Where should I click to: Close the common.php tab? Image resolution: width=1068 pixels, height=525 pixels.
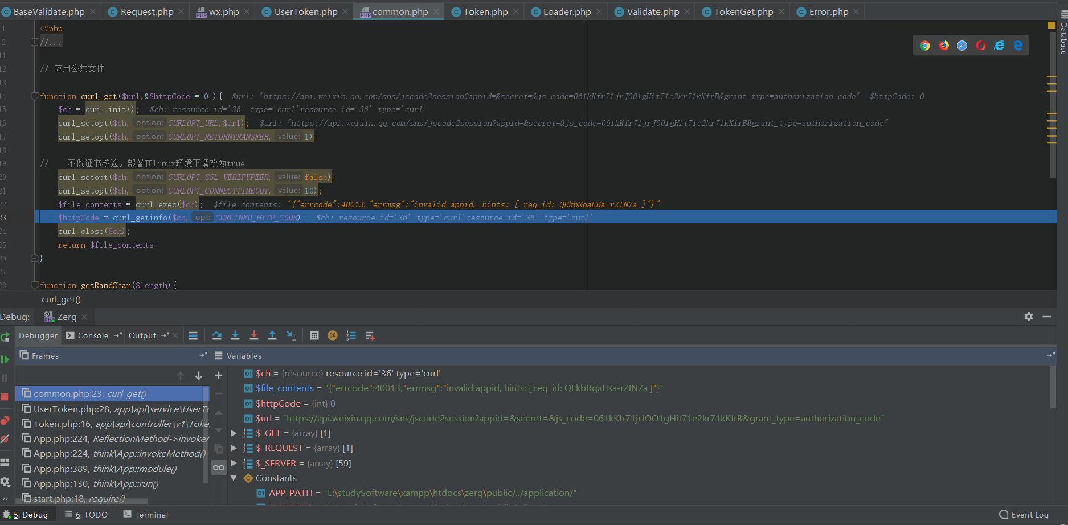click(x=436, y=11)
